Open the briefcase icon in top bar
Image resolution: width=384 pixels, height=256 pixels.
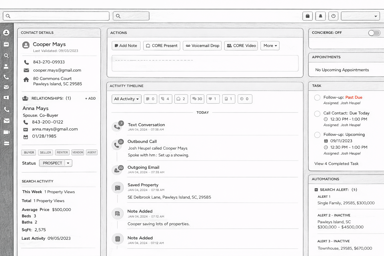coord(307,16)
